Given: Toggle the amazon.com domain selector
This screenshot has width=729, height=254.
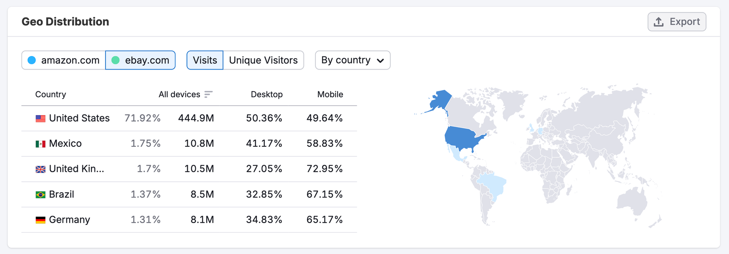Looking at the screenshot, I should point(64,60).
